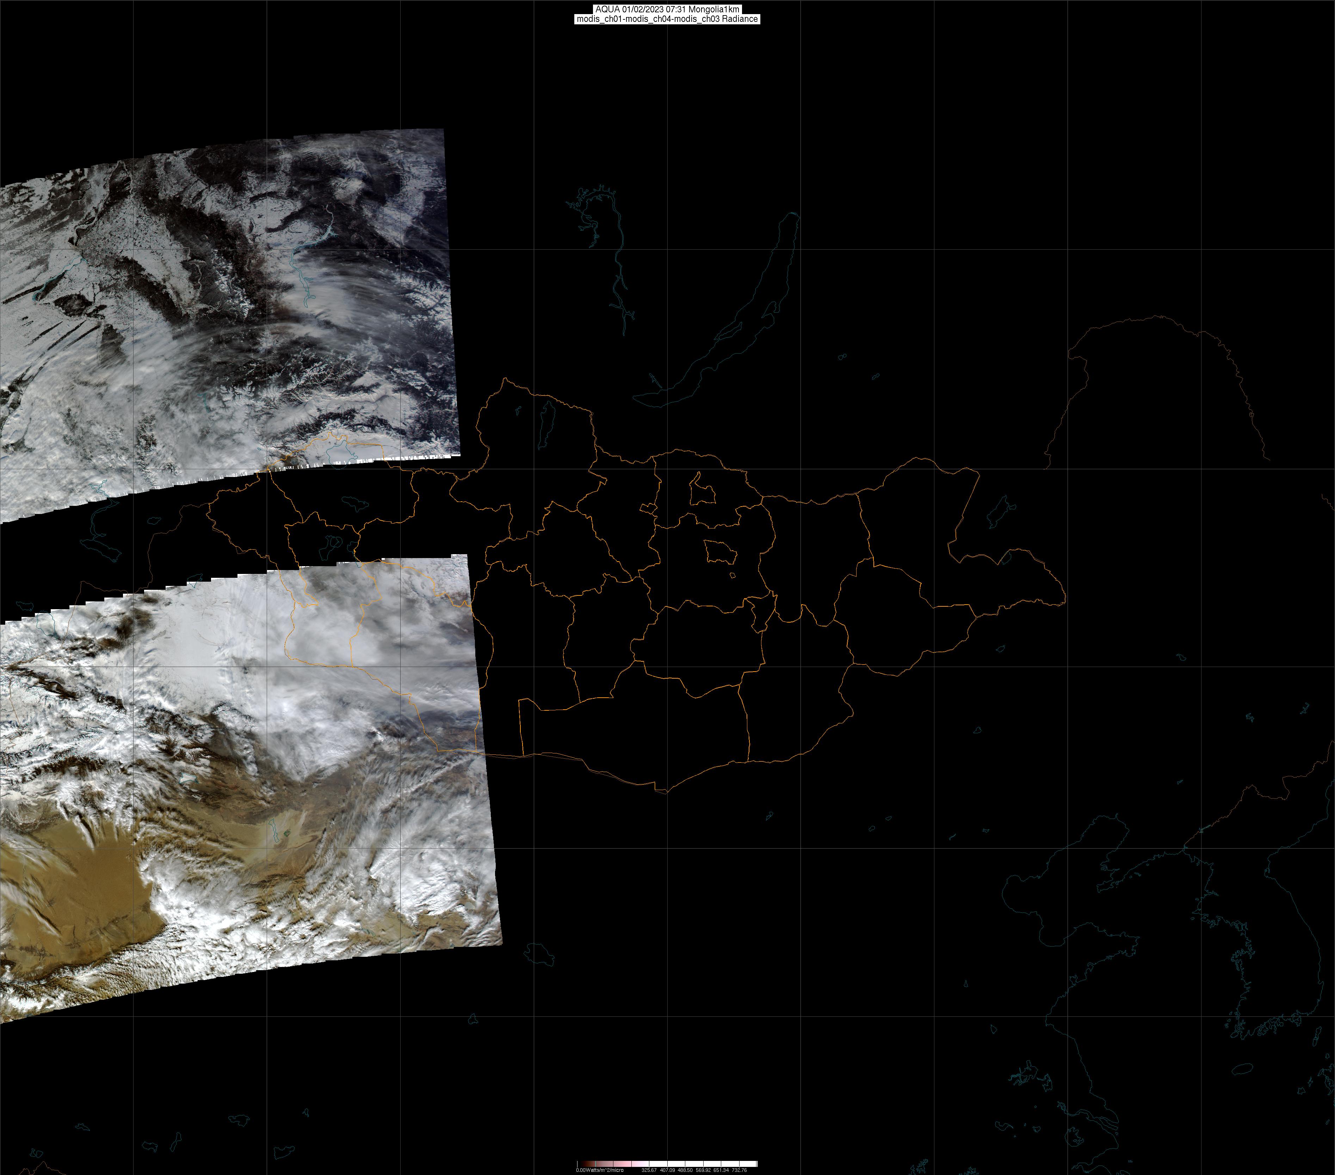Image resolution: width=1335 pixels, height=1175 pixels.
Task: Click the southernmost point of Mongolia's border
Action: (666, 793)
